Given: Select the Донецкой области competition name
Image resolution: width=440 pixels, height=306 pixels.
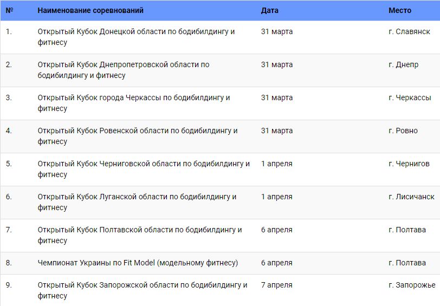Looking at the screenshot, I should 136,37.
